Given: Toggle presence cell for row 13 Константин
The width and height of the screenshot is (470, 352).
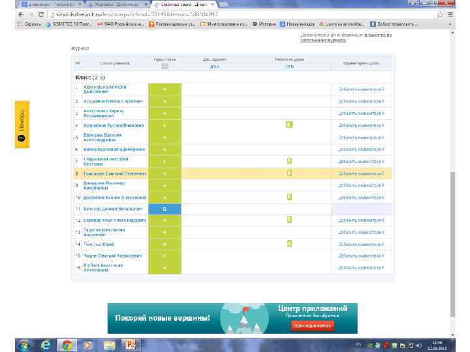Looking at the screenshot, I should coord(165,232).
